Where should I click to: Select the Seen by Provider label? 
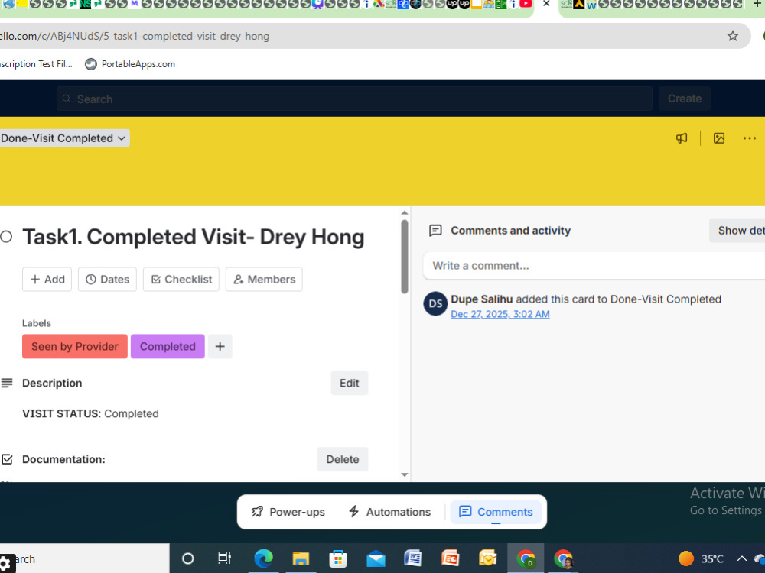point(75,346)
